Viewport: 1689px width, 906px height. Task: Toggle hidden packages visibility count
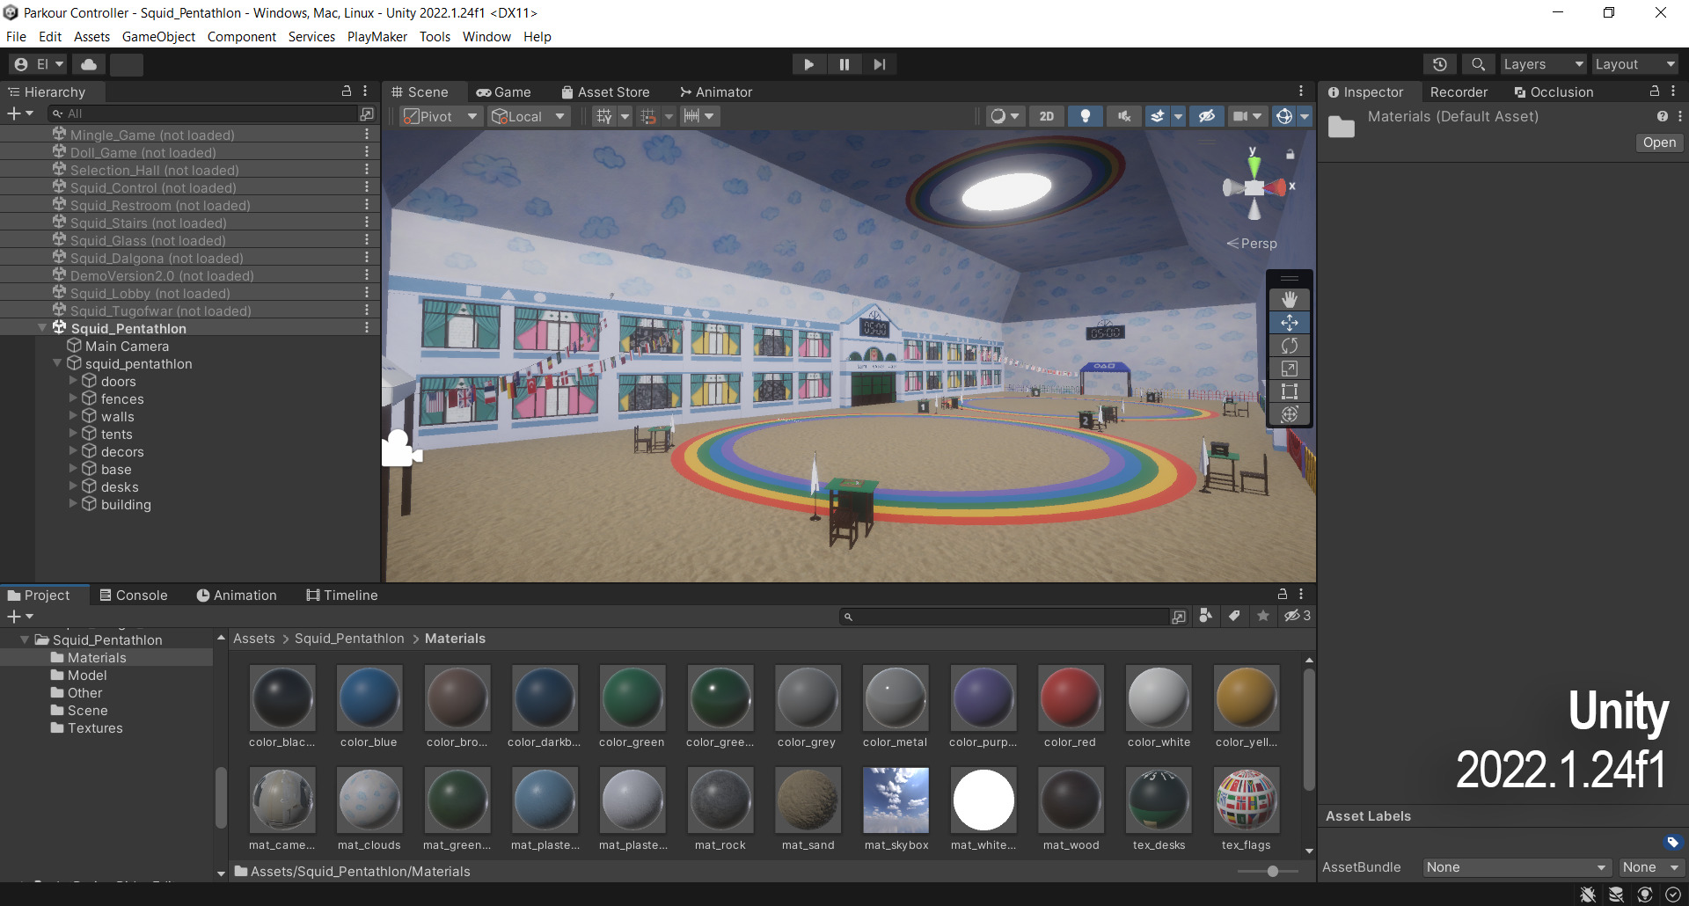click(x=1298, y=616)
